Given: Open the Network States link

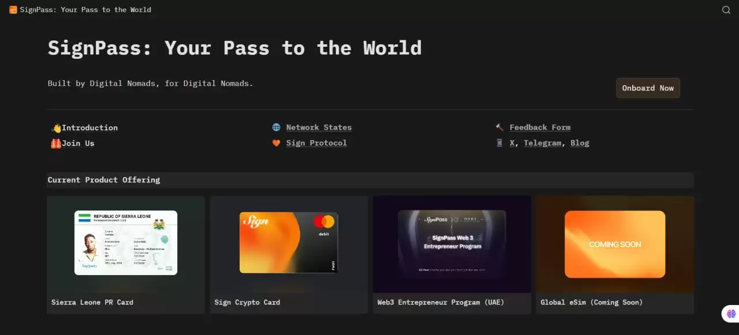Looking at the screenshot, I should click(319, 127).
